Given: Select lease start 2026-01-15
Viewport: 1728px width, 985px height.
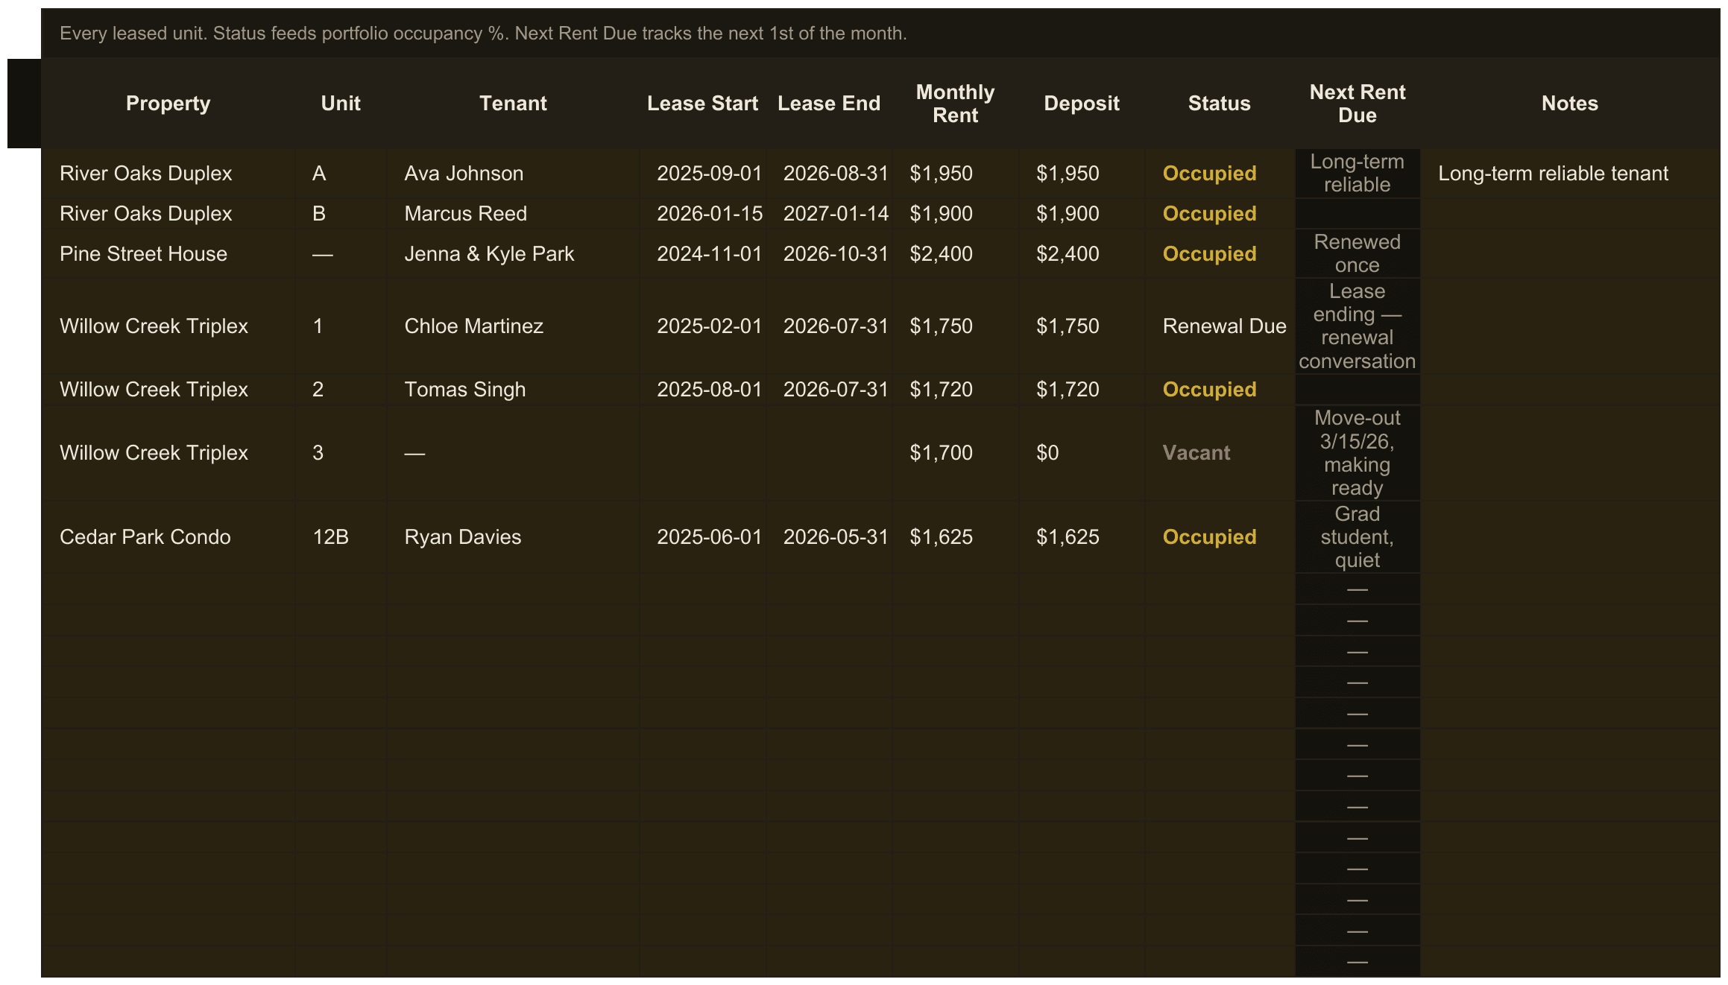Looking at the screenshot, I should tap(702, 214).
